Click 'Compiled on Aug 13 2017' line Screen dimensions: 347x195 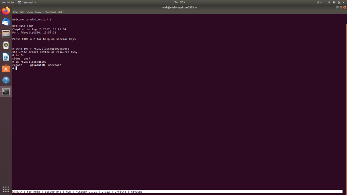pyautogui.click(x=40, y=29)
